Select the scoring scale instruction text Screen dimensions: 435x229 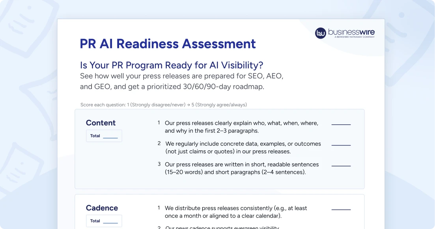(x=164, y=105)
